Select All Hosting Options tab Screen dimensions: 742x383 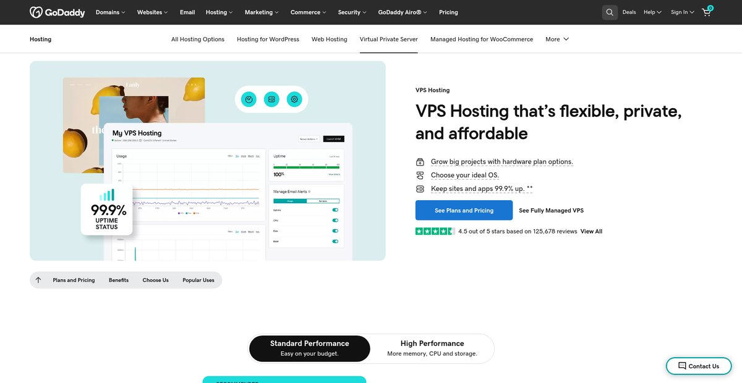point(198,39)
